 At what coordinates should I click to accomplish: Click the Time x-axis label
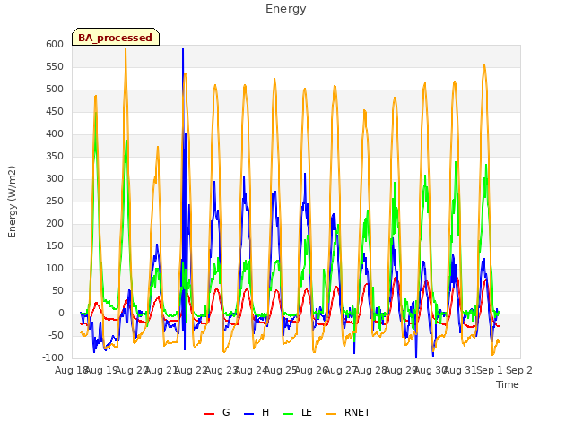click(508, 384)
